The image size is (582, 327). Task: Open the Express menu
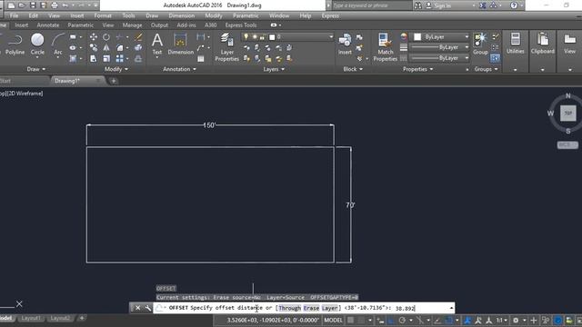click(x=330, y=15)
